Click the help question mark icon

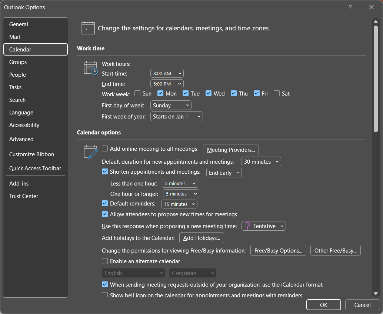pyautogui.click(x=350, y=7)
